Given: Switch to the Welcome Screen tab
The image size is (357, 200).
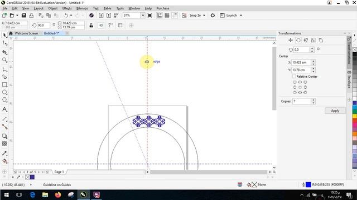Looking at the screenshot, I should pos(26,33).
